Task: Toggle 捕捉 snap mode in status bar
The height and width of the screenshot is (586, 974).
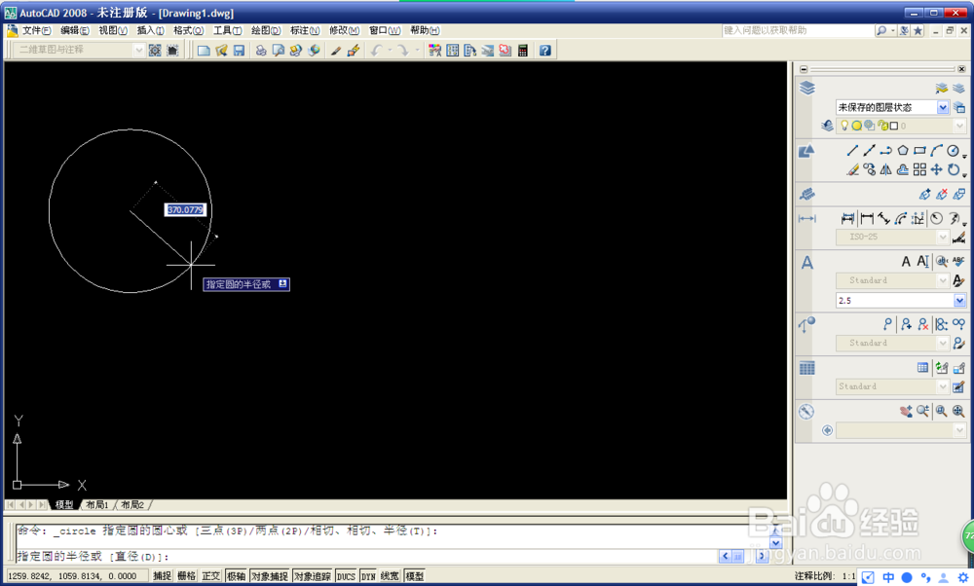Action: click(162, 576)
